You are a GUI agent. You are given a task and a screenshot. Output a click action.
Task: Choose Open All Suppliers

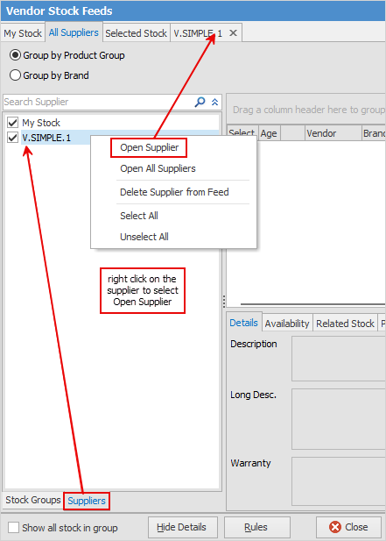pos(158,168)
